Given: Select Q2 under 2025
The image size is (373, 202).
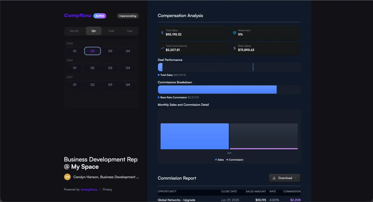Looking at the screenshot, I should 92,51.
